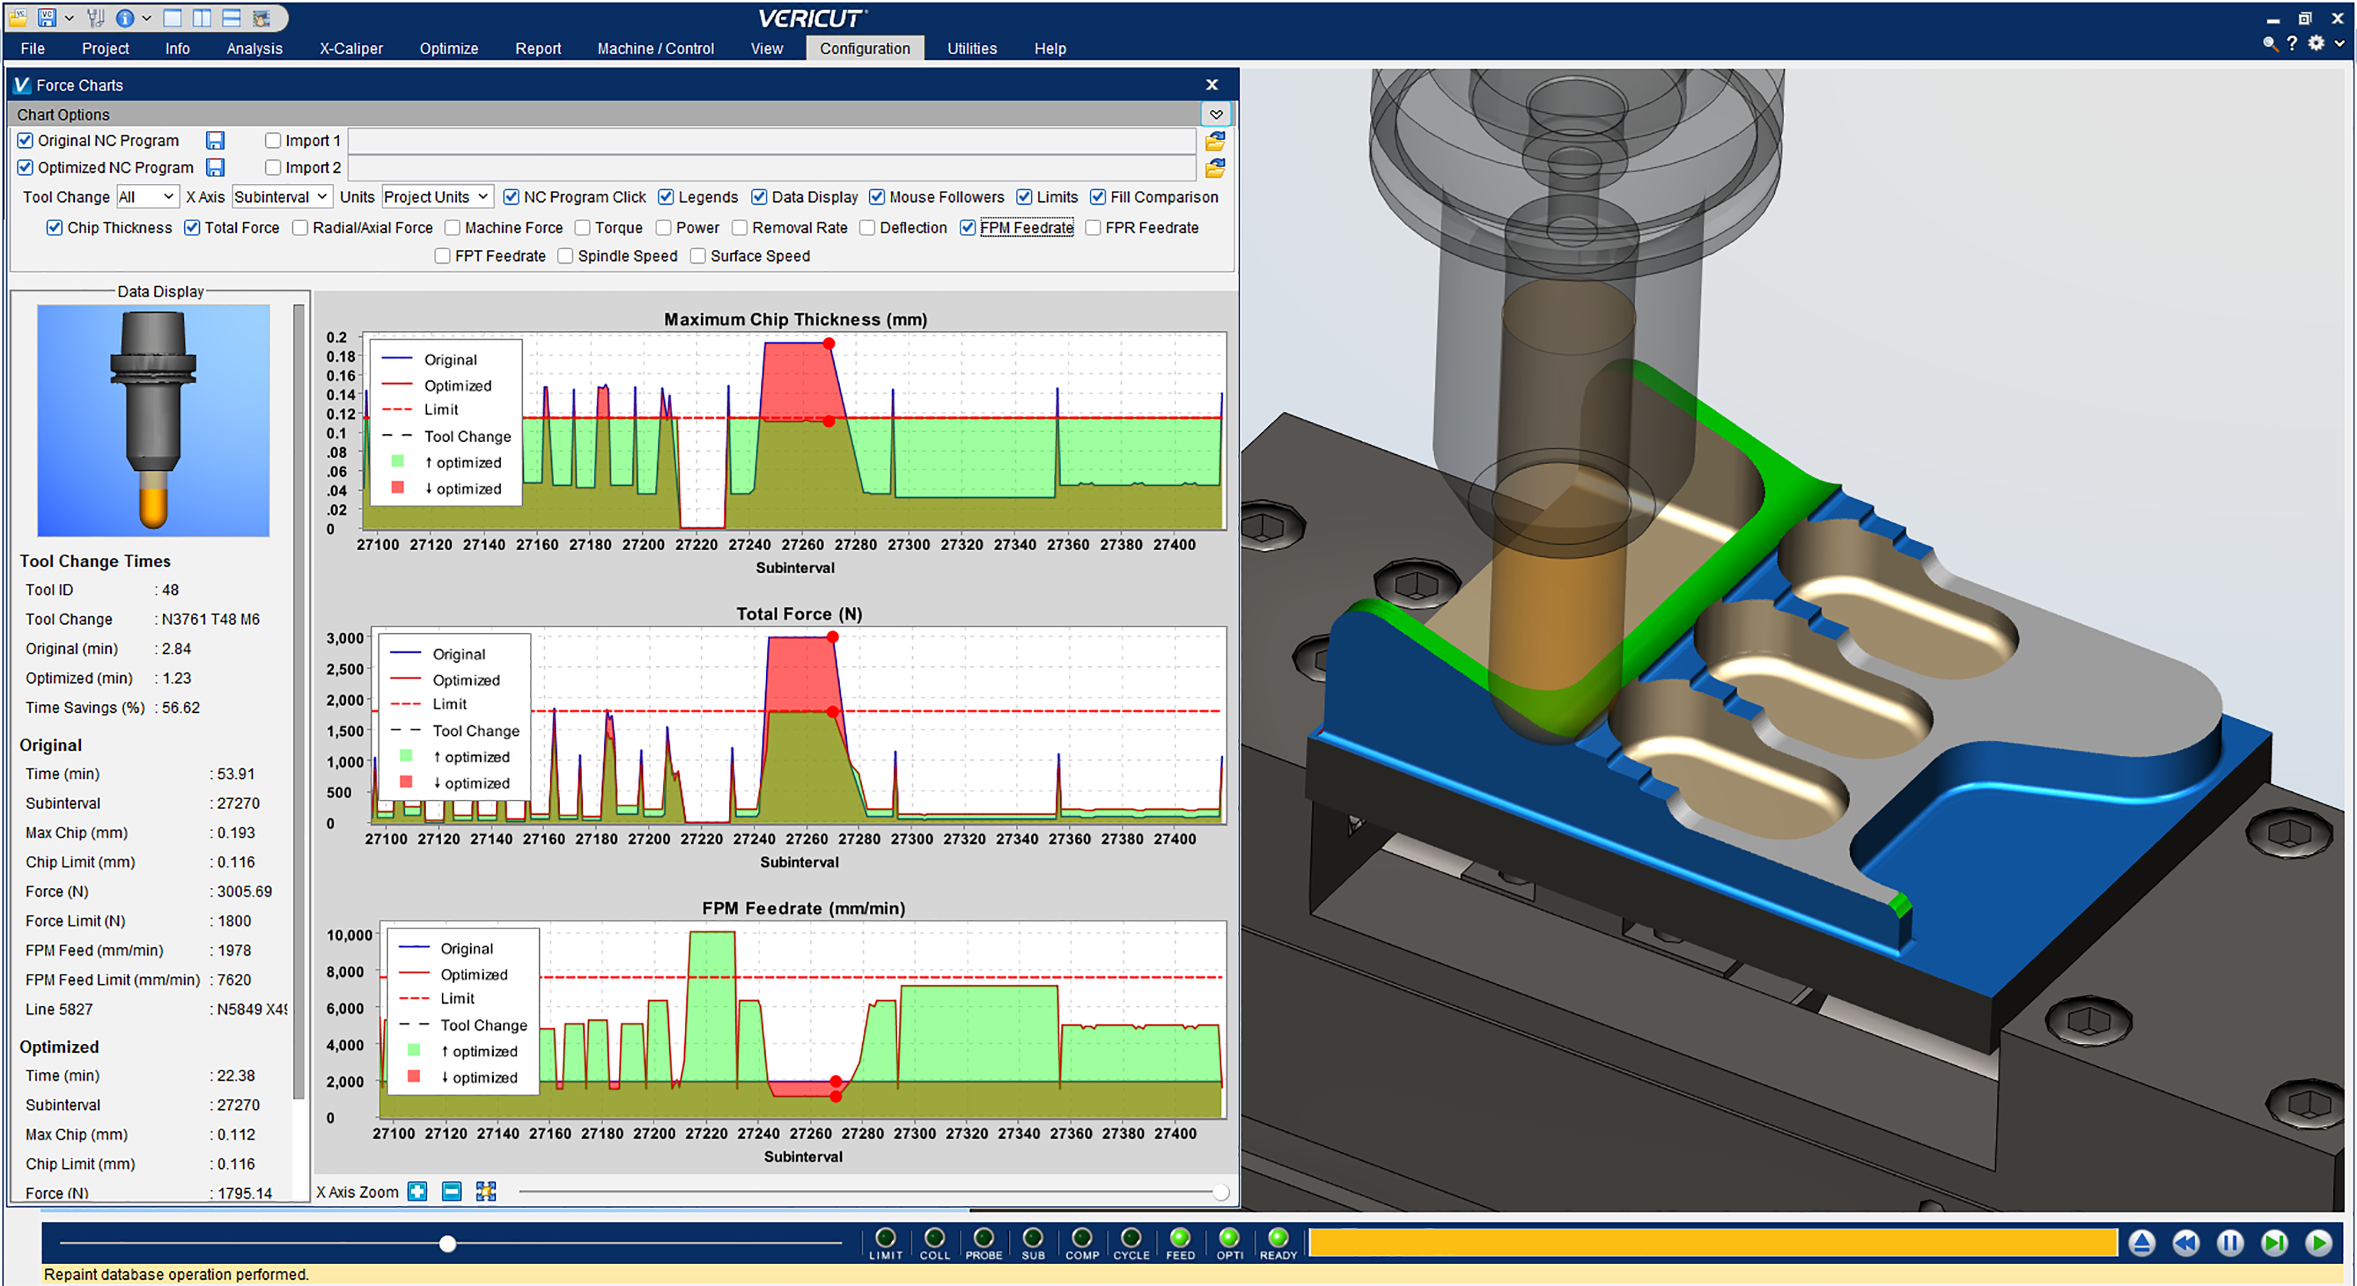
Task: Open the Optimize menu
Action: [x=448, y=48]
